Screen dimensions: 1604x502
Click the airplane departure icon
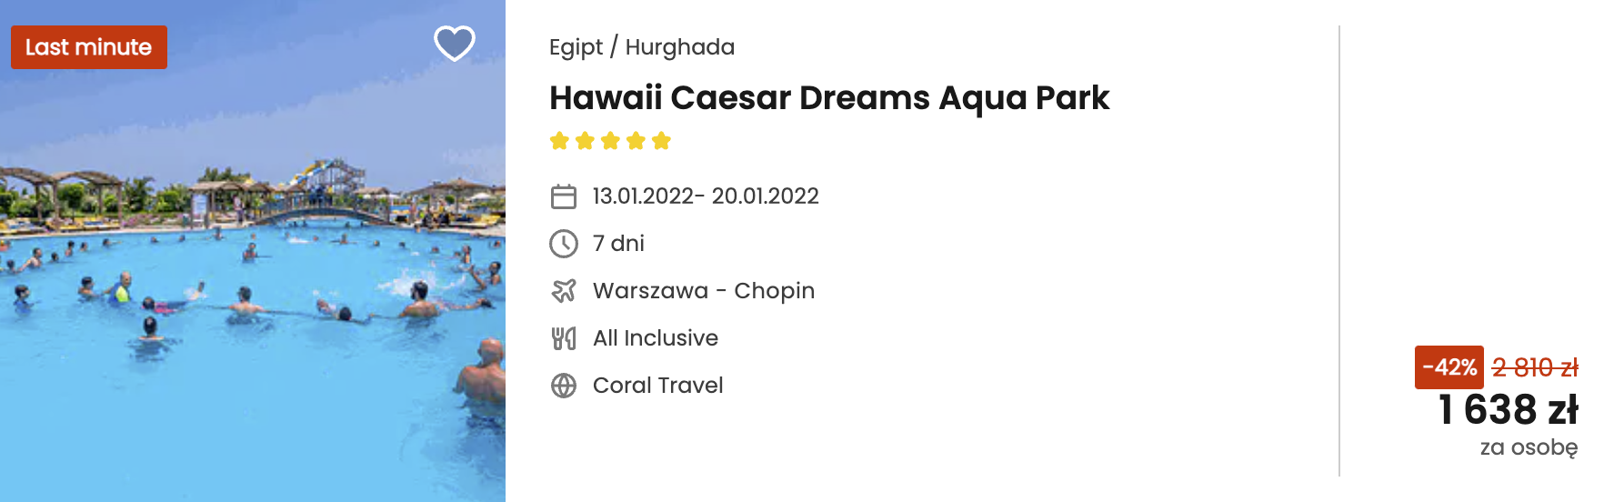click(x=564, y=291)
